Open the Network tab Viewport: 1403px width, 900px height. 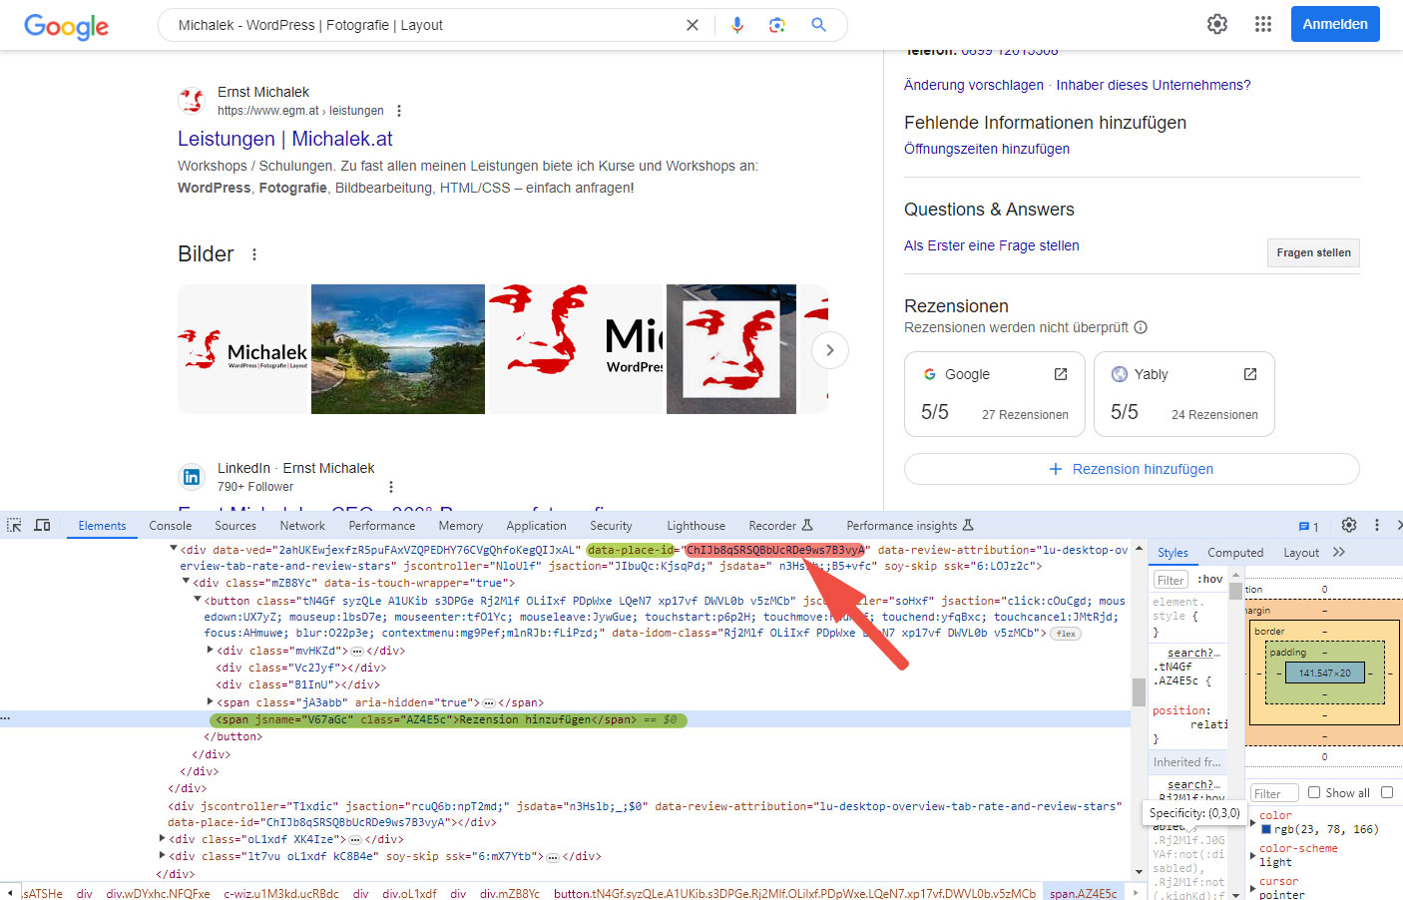tap(302, 526)
